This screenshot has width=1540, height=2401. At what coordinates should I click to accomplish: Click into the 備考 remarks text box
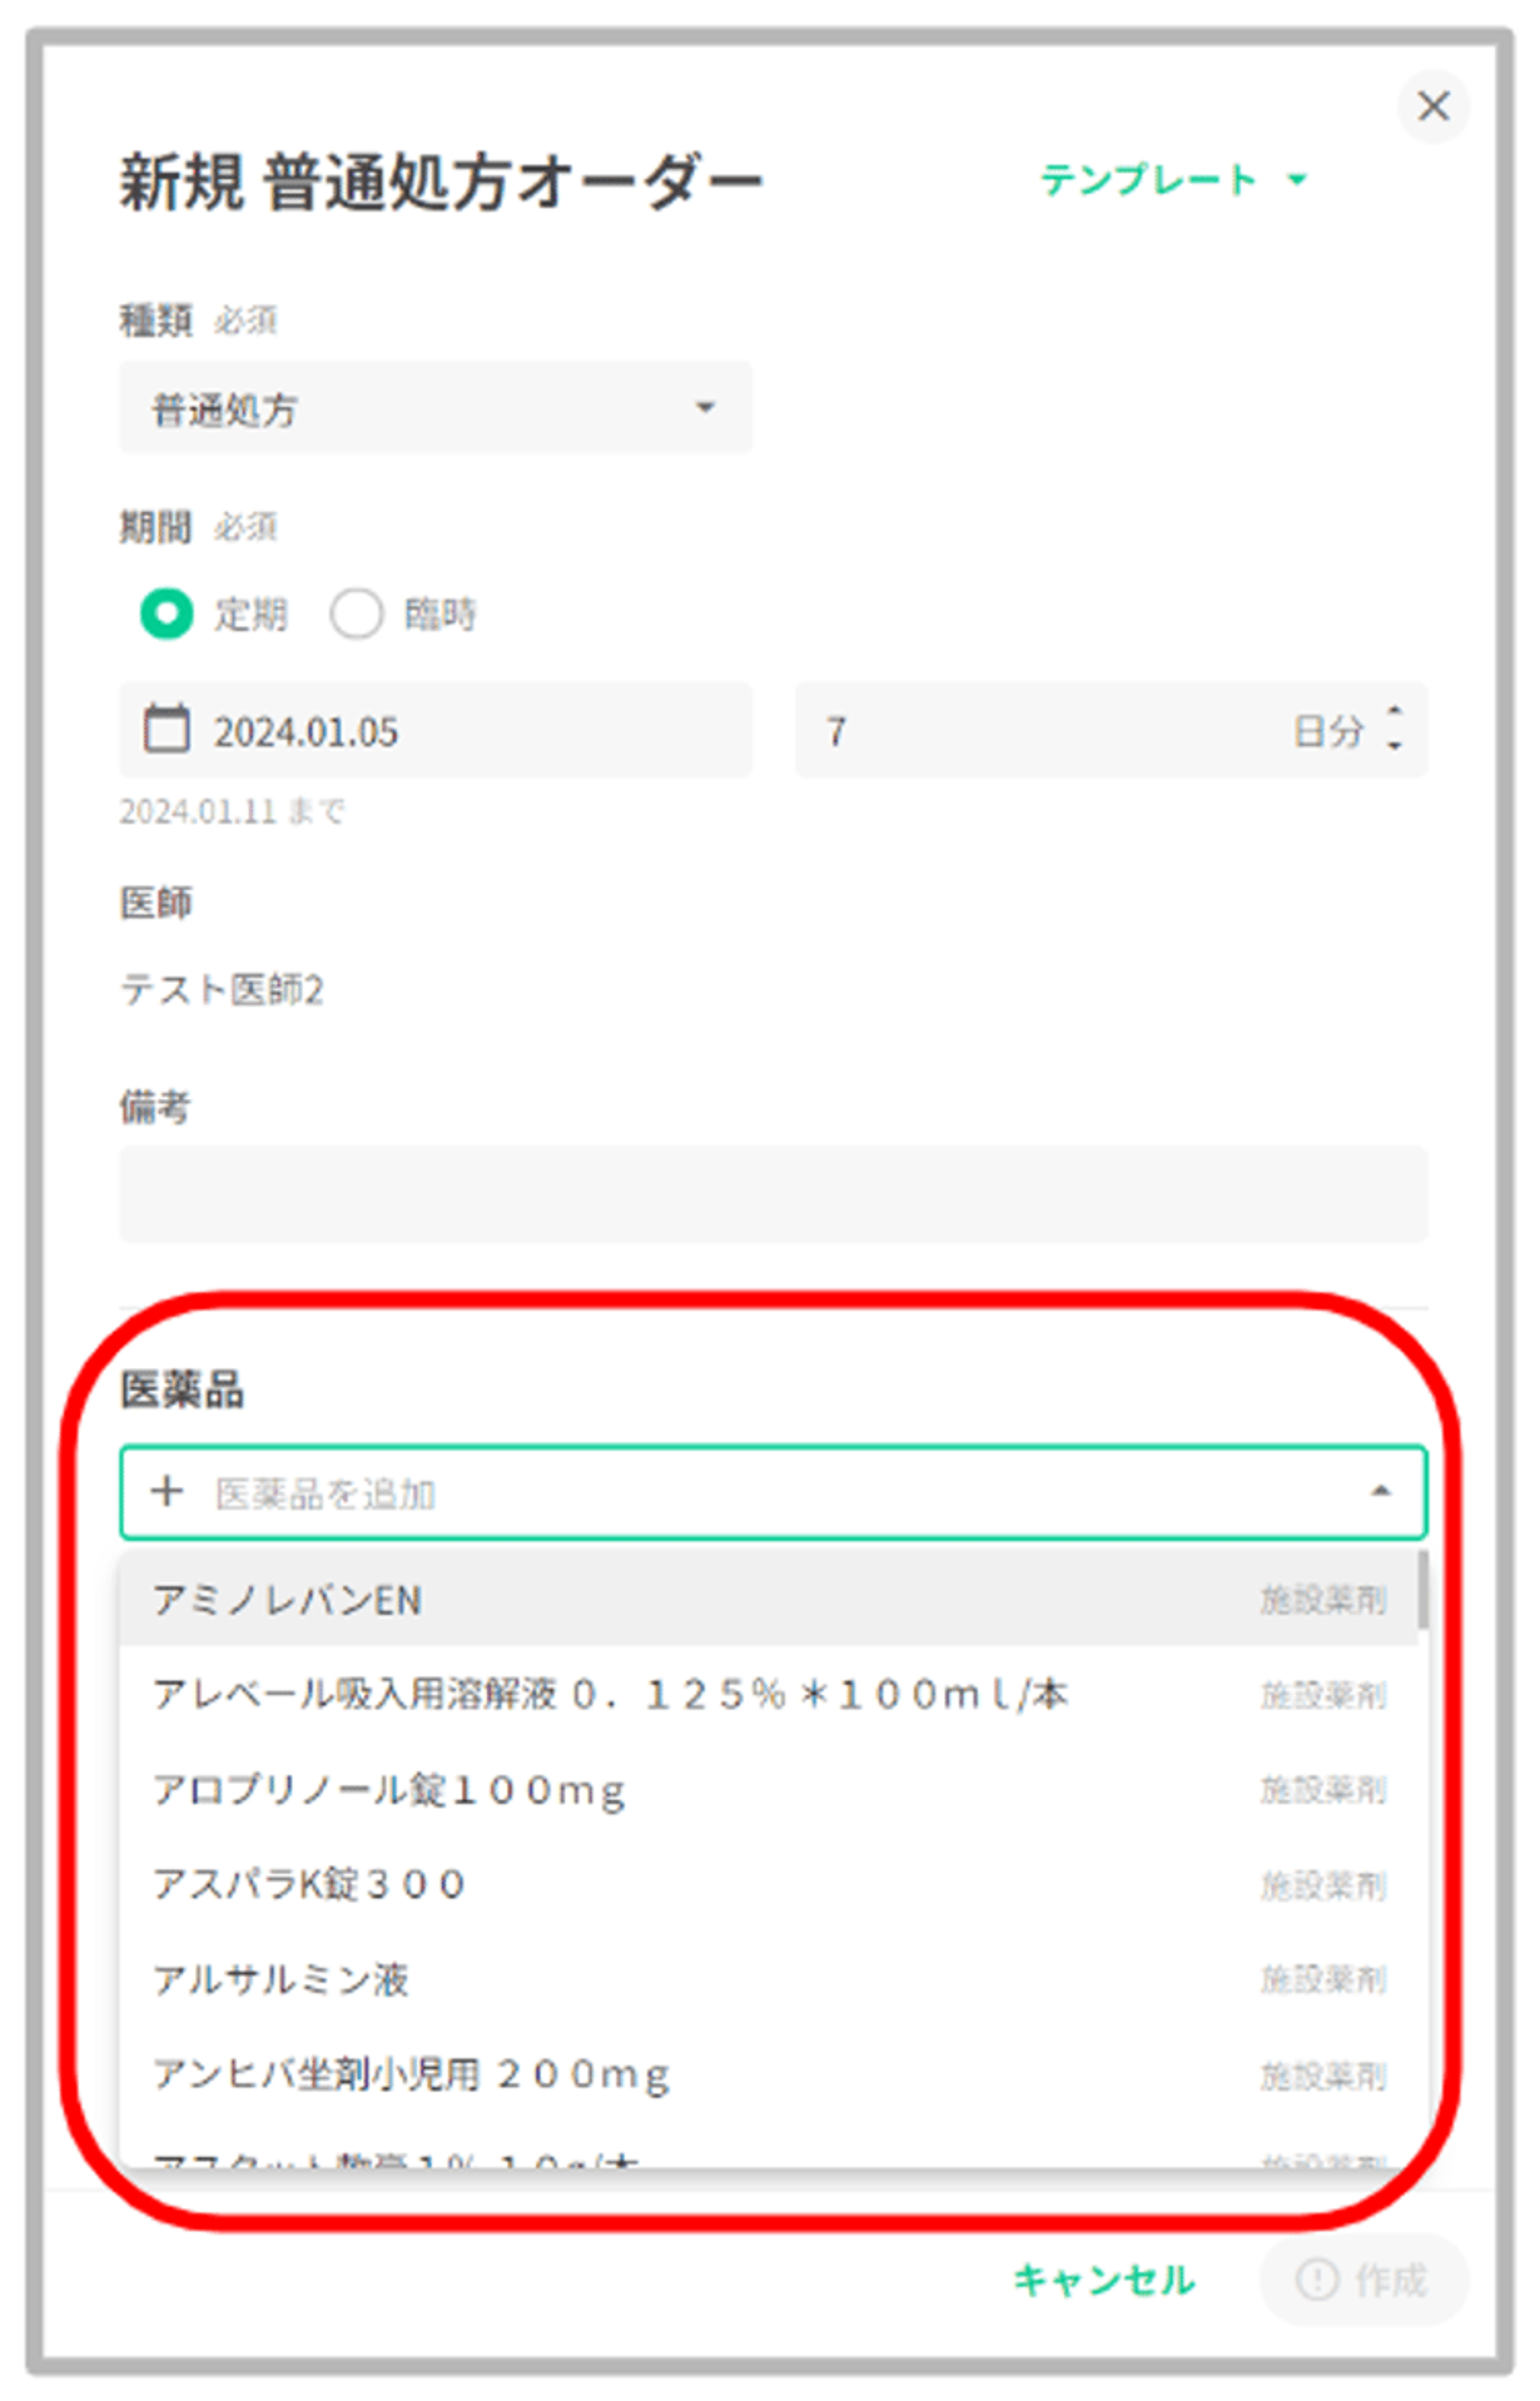772,1193
